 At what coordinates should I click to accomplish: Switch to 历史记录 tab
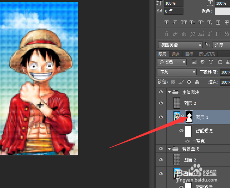point(207,54)
